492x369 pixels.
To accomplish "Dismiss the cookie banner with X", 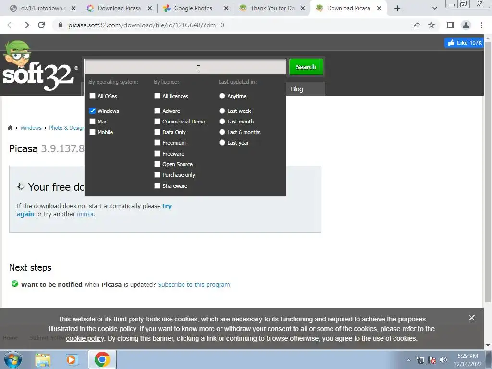I will (x=472, y=318).
